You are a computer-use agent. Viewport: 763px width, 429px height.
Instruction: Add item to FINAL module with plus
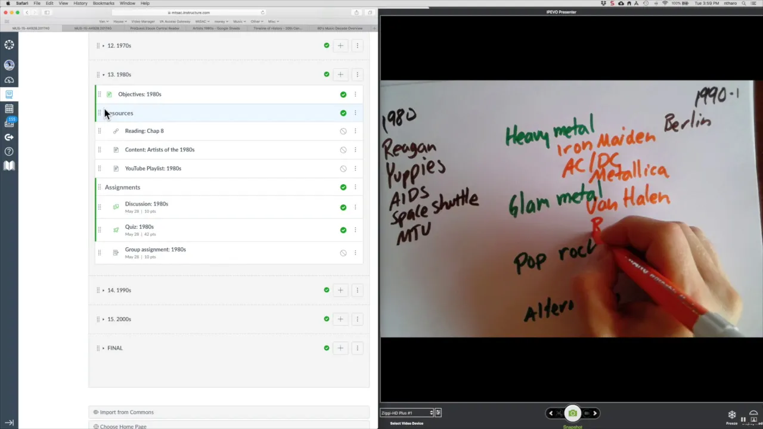click(340, 348)
